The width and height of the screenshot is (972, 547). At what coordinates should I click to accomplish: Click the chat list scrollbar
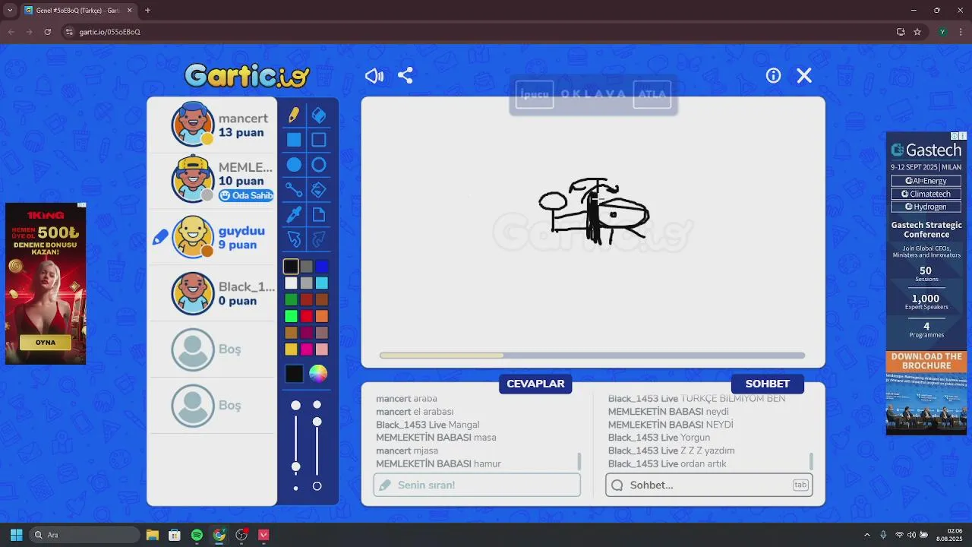coord(812,461)
